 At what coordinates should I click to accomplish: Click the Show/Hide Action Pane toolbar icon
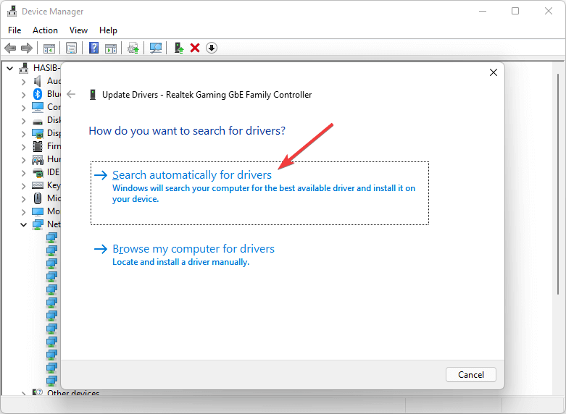click(111, 48)
